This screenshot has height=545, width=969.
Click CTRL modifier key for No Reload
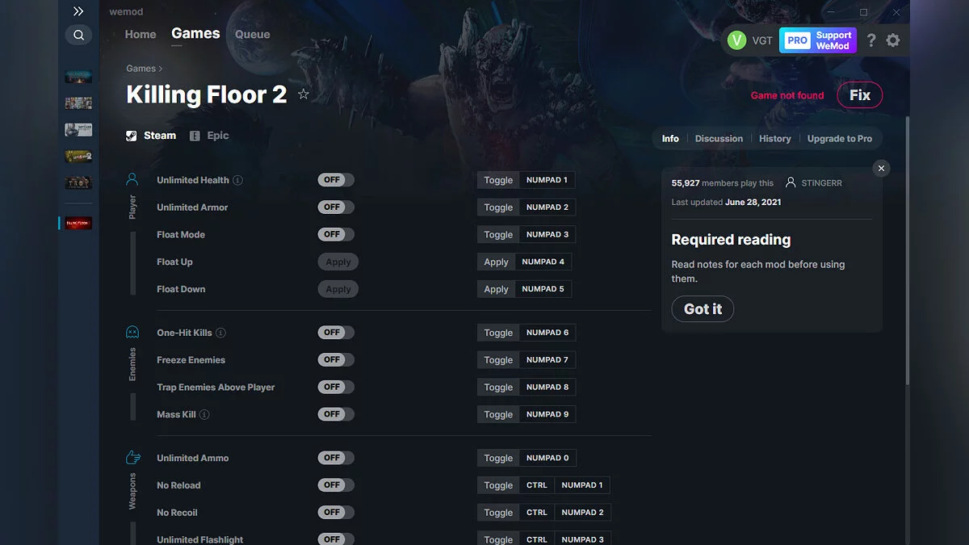[x=537, y=485]
